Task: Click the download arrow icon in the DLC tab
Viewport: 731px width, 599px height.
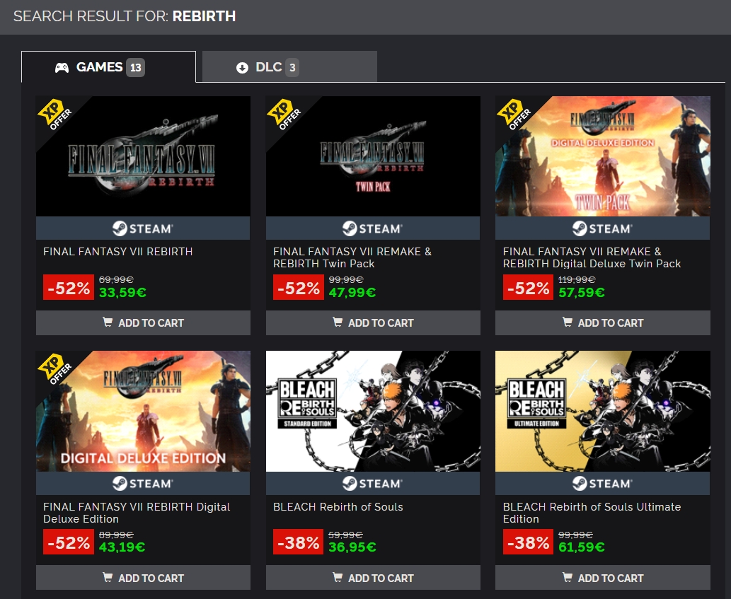Action: 242,68
